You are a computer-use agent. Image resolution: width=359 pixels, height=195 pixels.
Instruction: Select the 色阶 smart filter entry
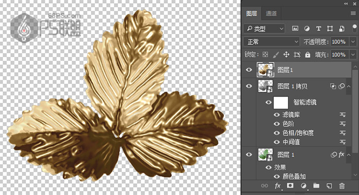click(288, 124)
